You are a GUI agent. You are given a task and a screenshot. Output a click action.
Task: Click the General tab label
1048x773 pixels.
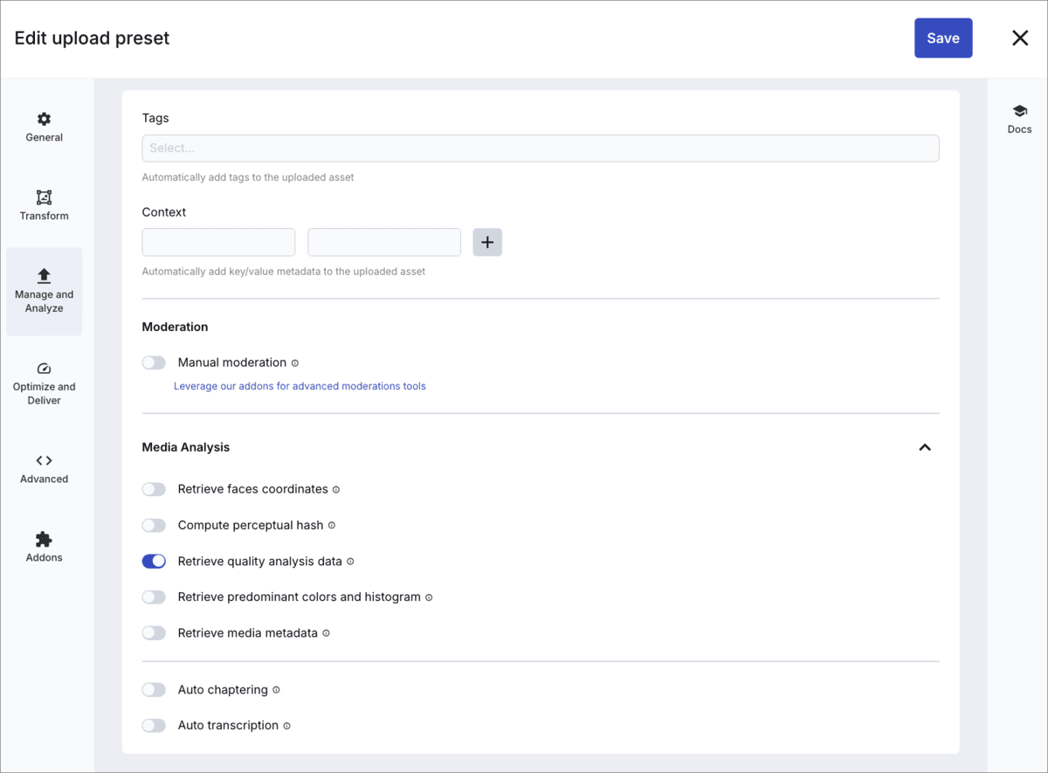click(44, 137)
